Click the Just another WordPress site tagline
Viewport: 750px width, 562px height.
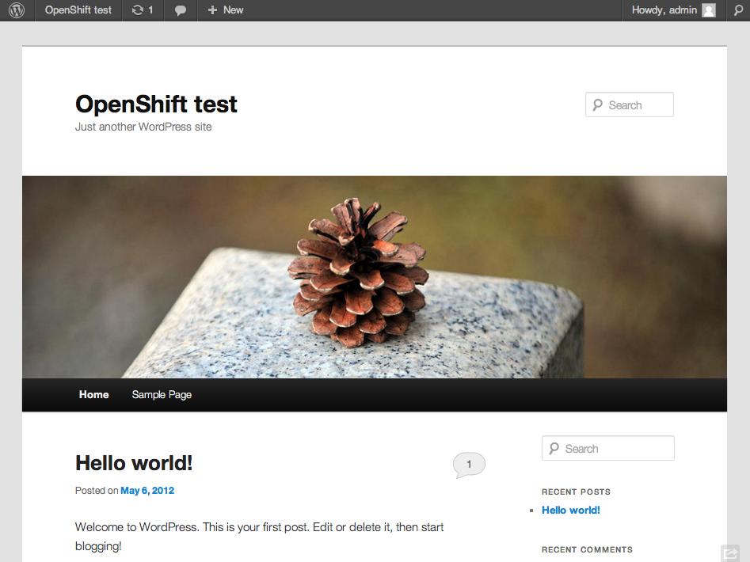click(x=143, y=127)
